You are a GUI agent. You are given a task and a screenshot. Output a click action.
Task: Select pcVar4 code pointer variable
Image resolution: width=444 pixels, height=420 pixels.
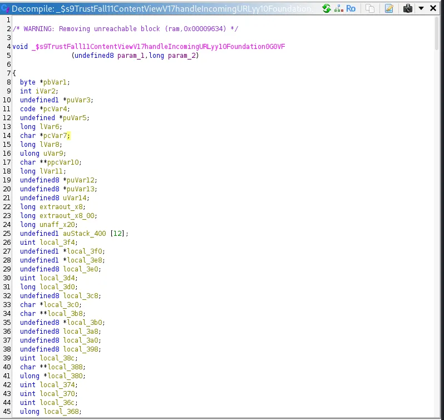(55, 109)
